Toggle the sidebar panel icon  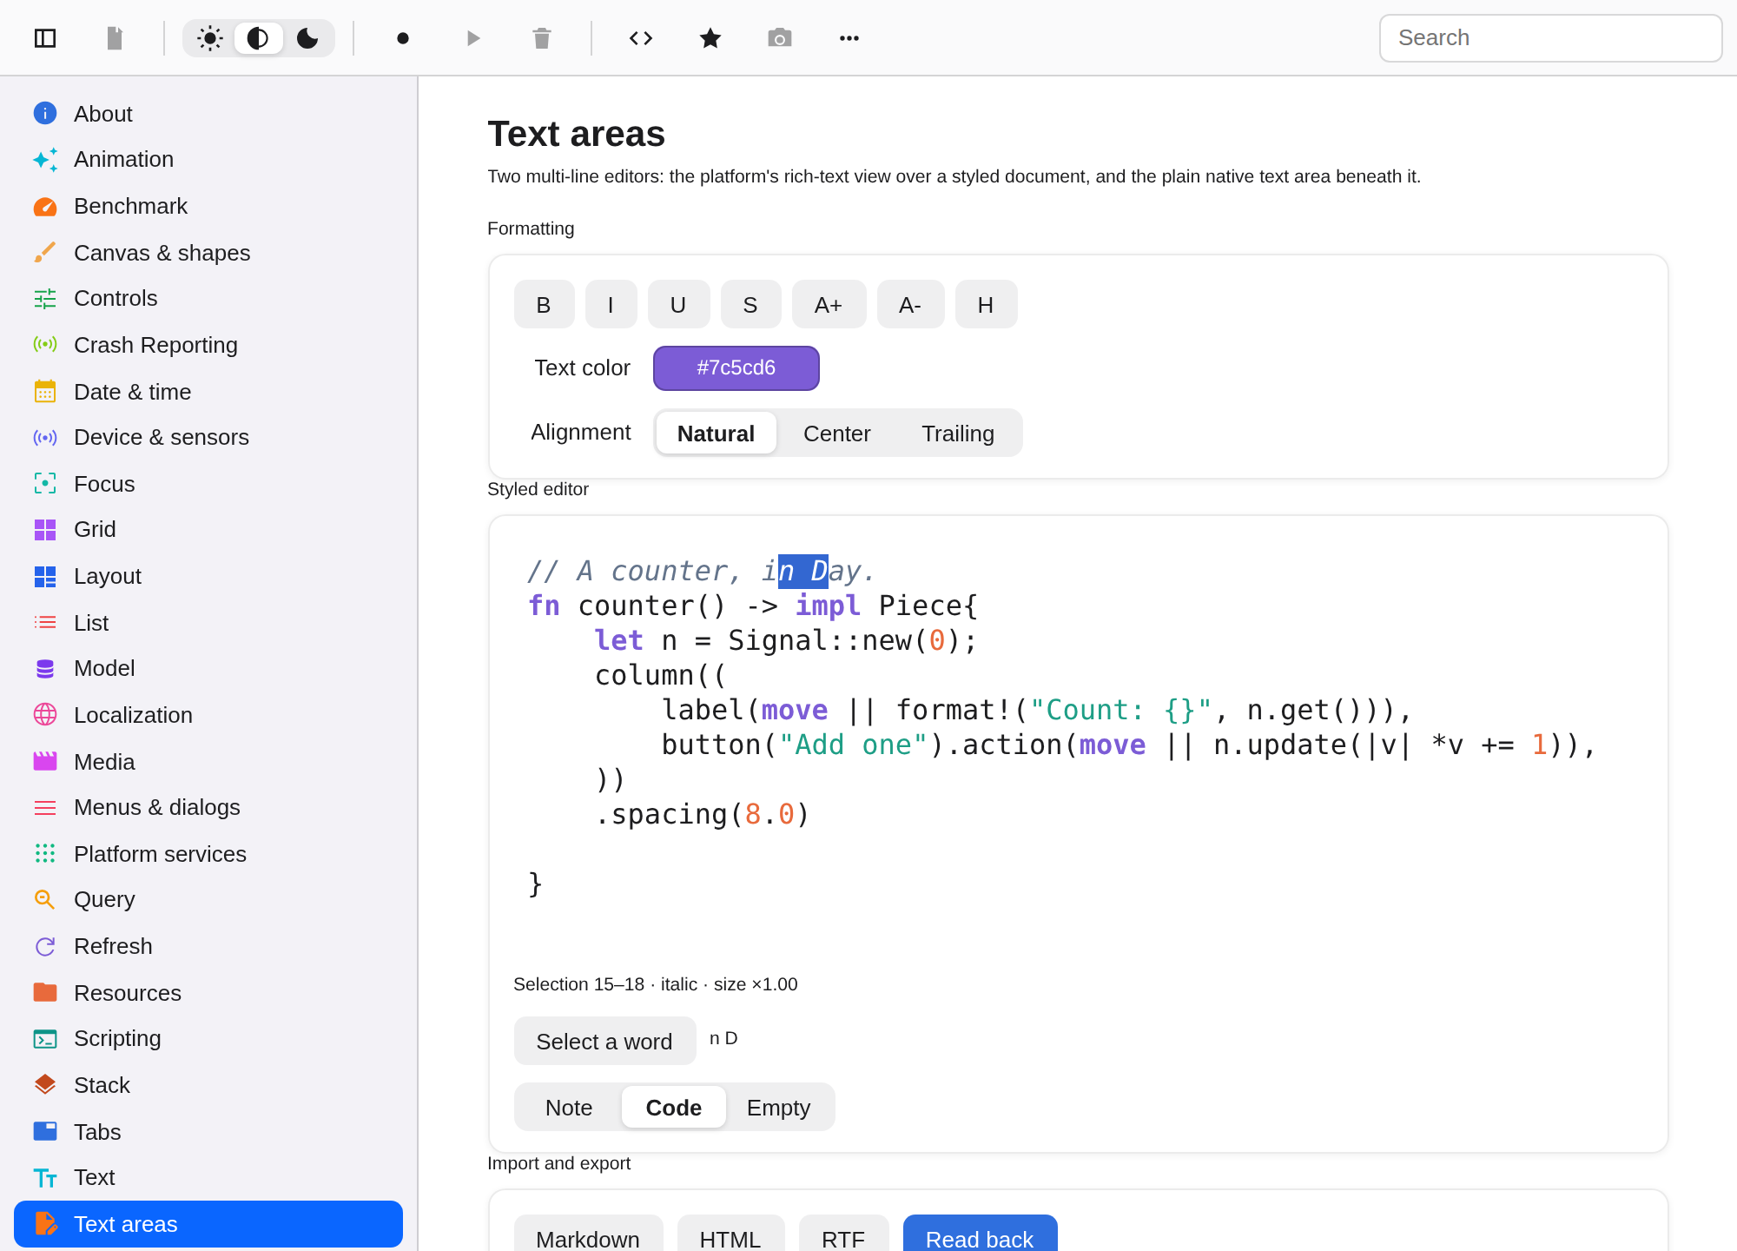pyautogui.click(x=45, y=38)
